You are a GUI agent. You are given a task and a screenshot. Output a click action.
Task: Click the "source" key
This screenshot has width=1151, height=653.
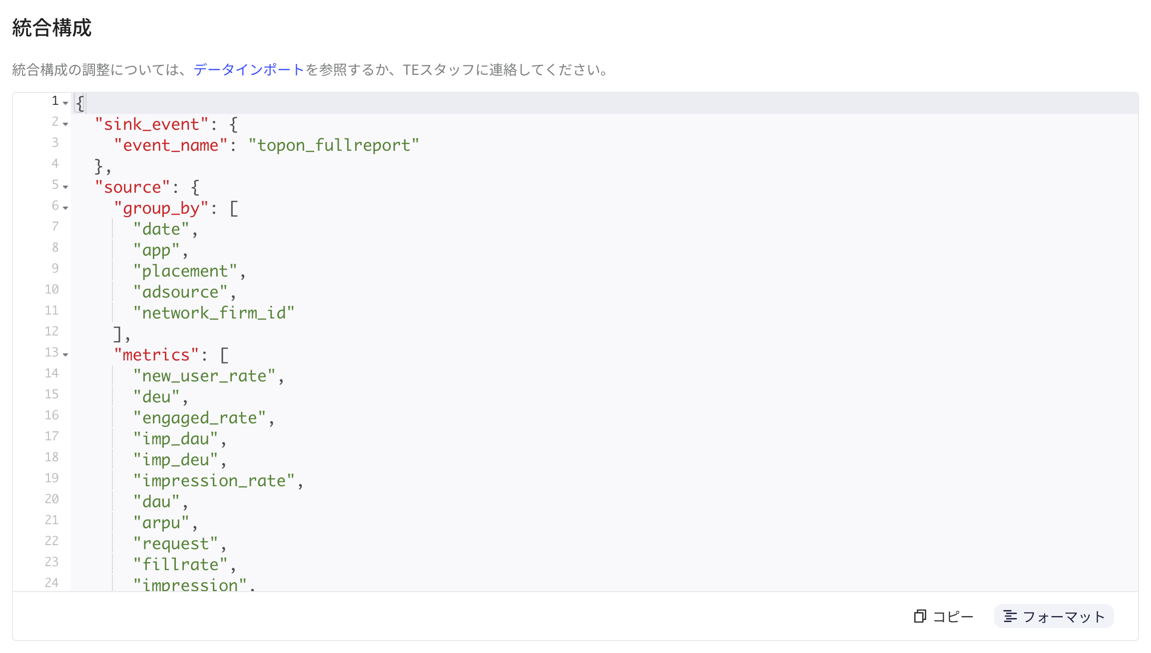tap(132, 187)
